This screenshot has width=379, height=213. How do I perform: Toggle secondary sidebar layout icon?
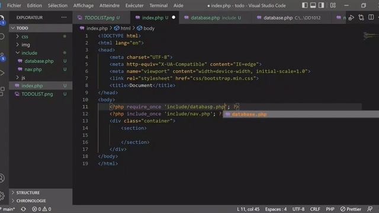click(x=321, y=5)
